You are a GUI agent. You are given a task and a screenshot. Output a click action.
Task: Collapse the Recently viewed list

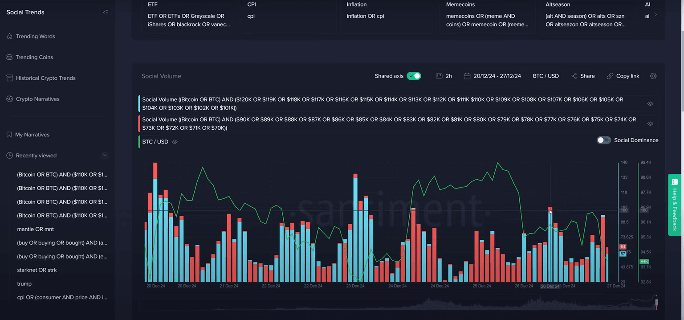(105, 156)
